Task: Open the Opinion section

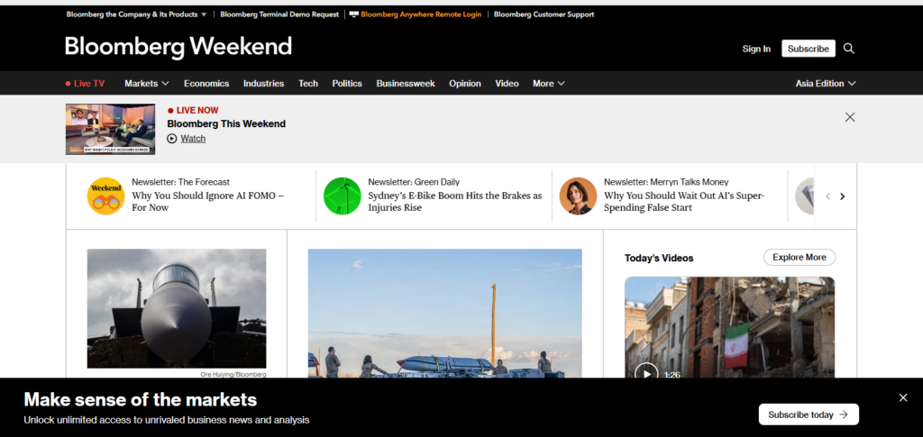Action: point(465,84)
